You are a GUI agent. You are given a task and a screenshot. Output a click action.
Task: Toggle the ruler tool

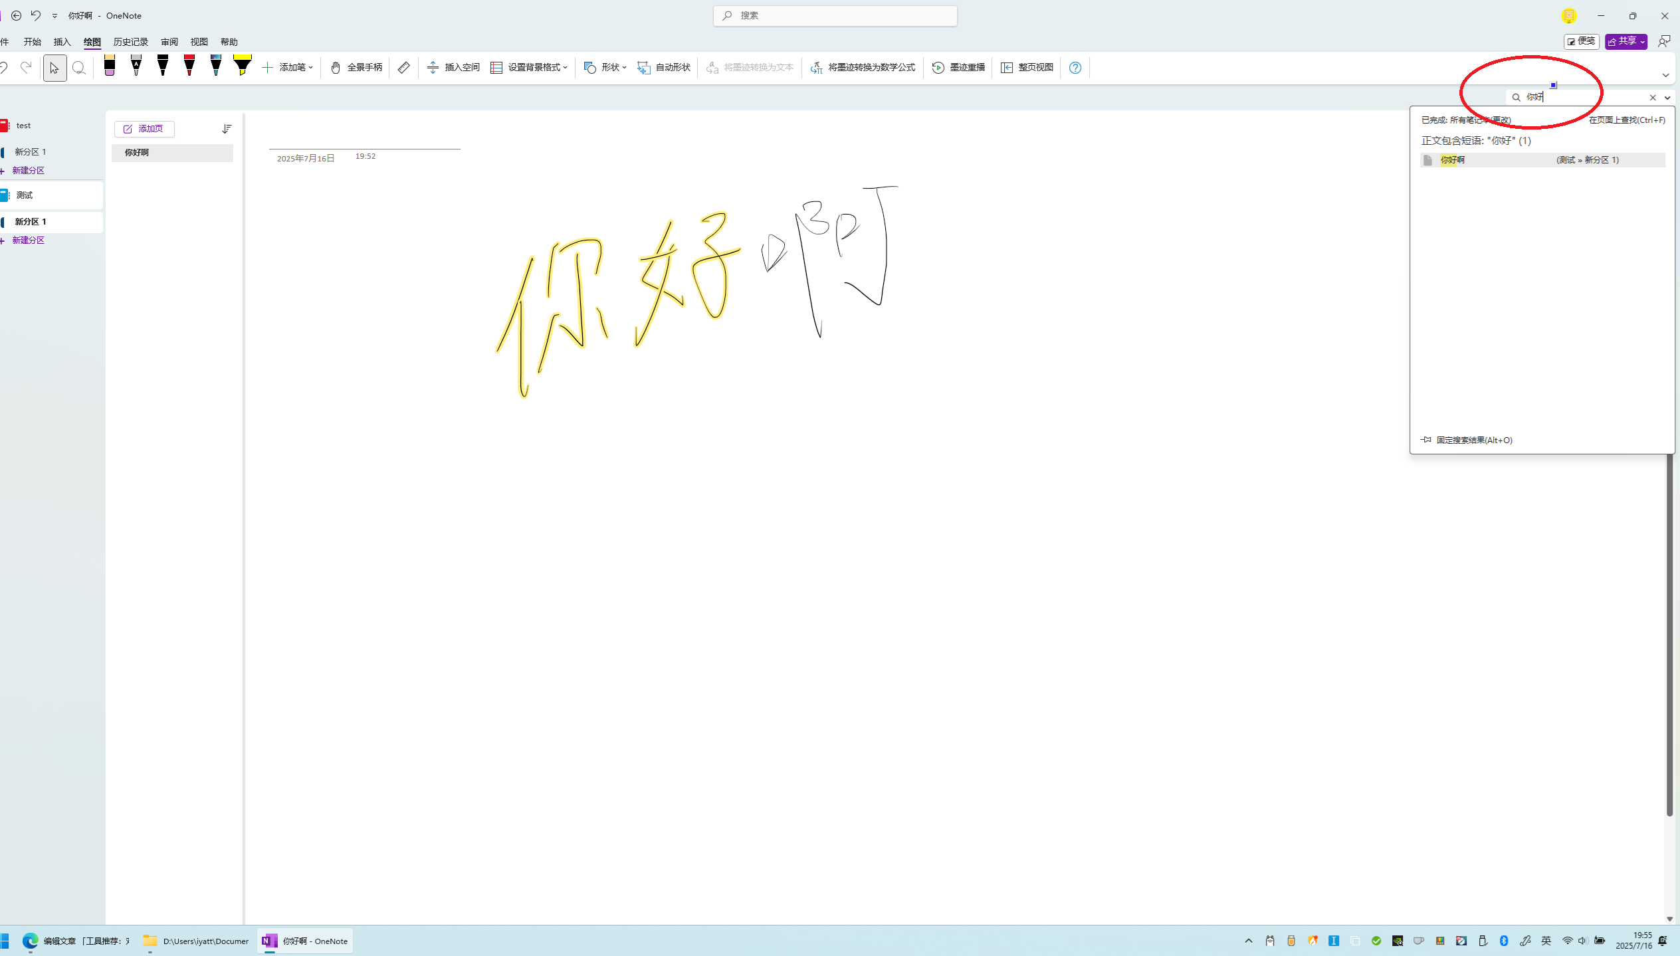tap(403, 67)
